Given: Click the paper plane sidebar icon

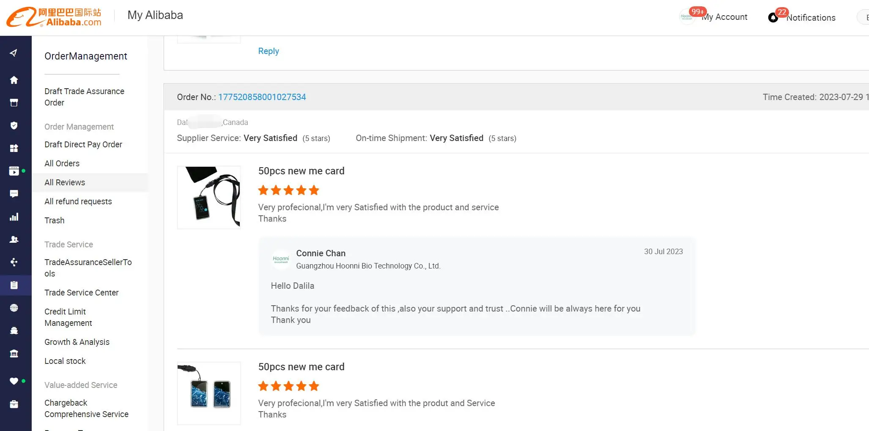Looking at the screenshot, I should click(x=14, y=53).
